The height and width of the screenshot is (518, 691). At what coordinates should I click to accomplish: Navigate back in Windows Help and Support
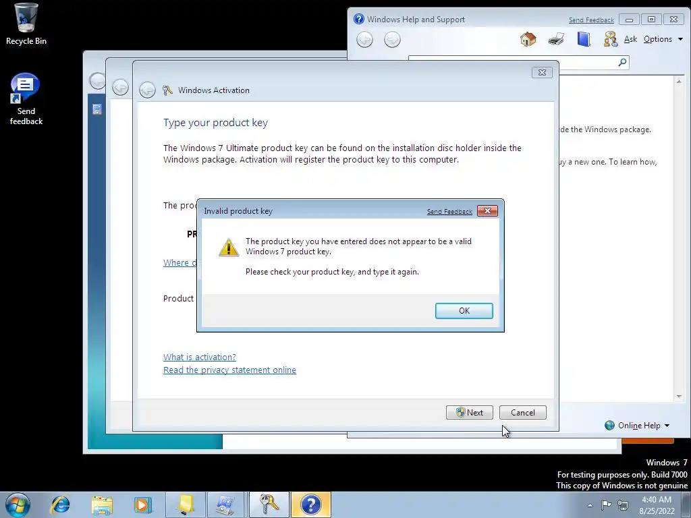[x=364, y=40]
